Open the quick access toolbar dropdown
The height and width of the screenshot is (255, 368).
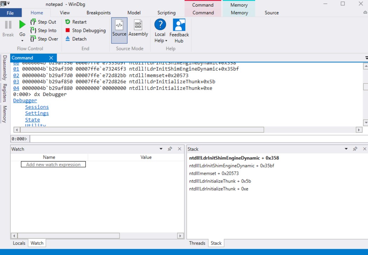(8, 3)
